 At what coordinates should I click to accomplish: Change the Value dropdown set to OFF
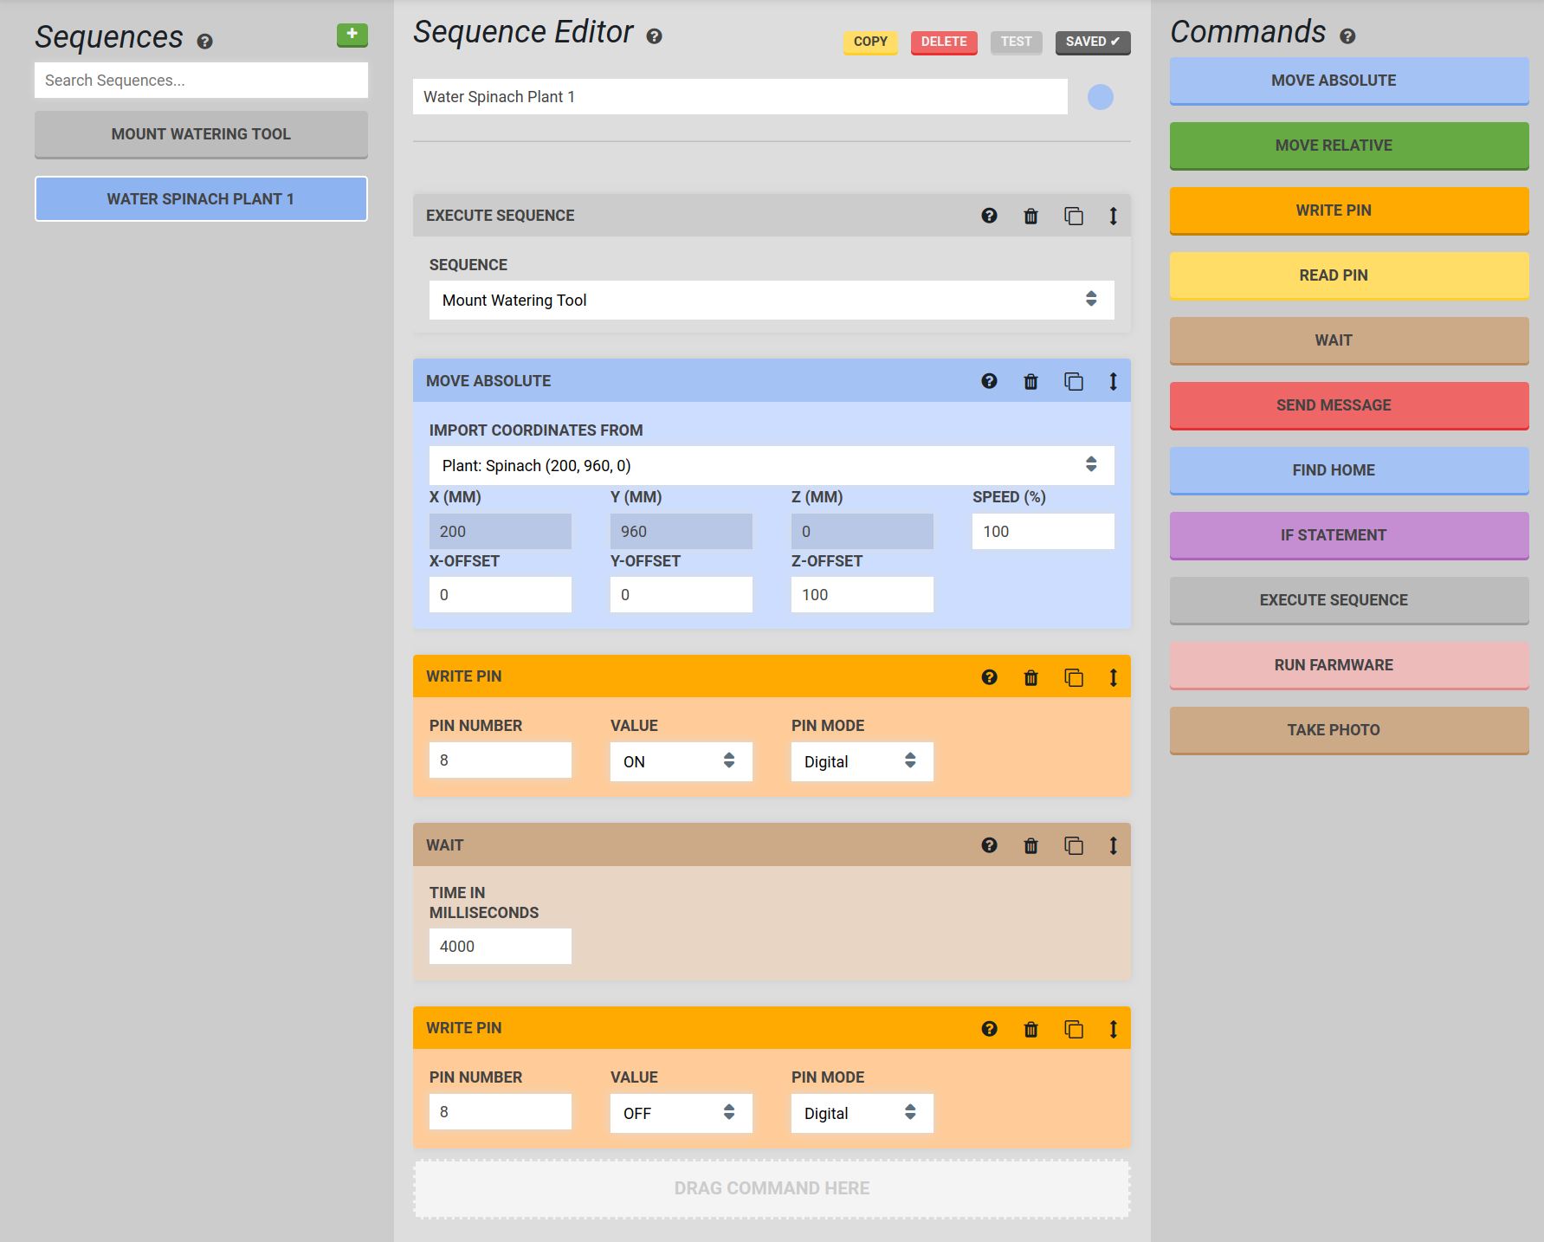(681, 1113)
